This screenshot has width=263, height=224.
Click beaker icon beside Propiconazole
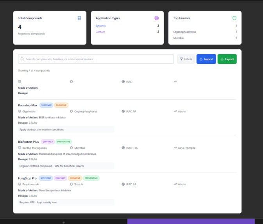(20, 184)
